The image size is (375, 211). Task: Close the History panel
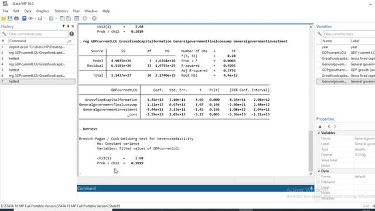click(x=73, y=26)
